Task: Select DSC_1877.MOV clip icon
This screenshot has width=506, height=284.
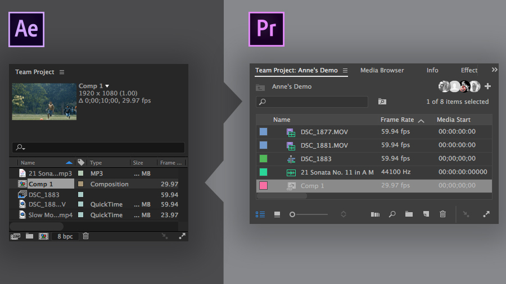Action: click(291, 132)
